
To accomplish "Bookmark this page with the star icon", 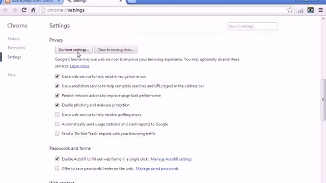I will (x=290, y=10).
